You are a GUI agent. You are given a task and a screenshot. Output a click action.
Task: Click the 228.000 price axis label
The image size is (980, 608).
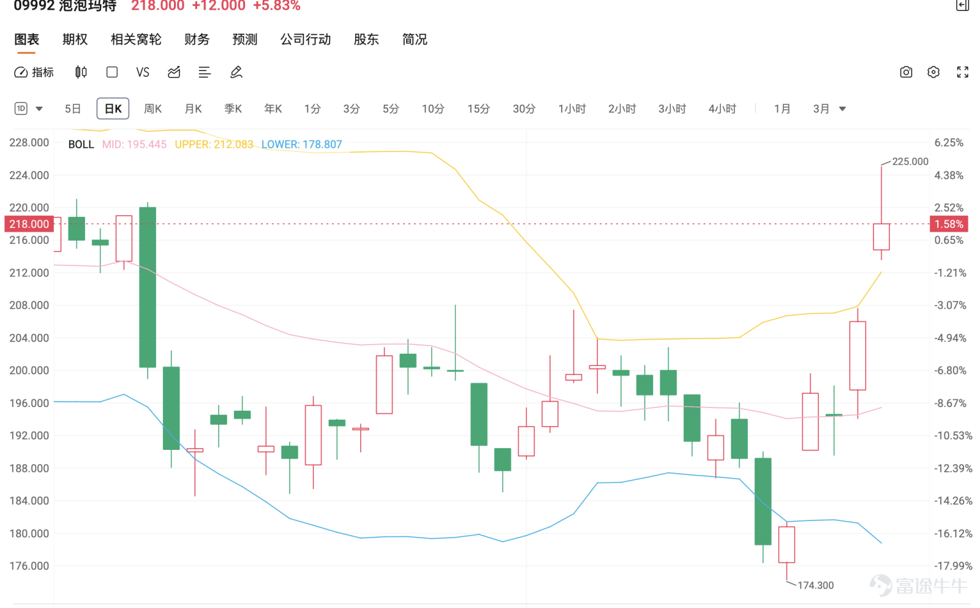[x=29, y=143]
